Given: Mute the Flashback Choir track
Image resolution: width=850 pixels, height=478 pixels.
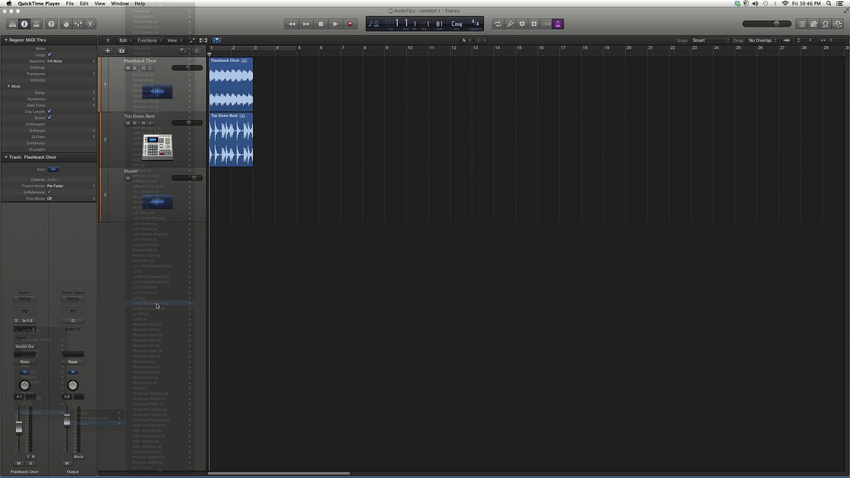Looking at the screenshot, I should (x=127, y=68).
